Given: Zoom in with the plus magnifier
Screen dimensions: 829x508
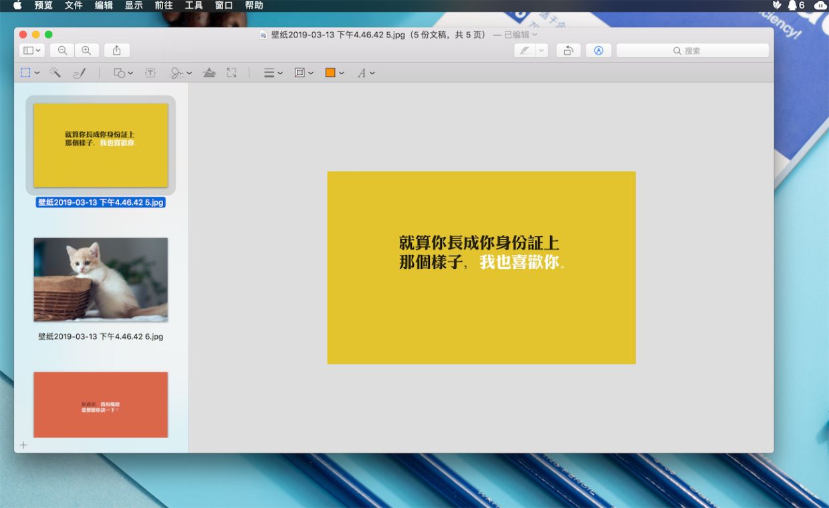Looking at the screenshot, I should point(87,50).
